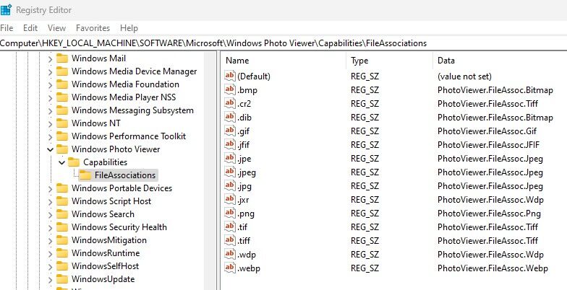567x290 pixels.
Task: Click the .jpeg value string icon
Action: pos(230,172)
